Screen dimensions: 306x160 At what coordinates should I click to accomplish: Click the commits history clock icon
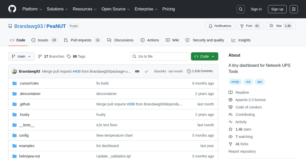(x=189, y=71)
